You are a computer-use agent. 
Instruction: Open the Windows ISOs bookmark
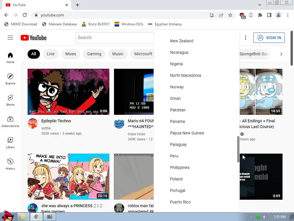click(129, 24)
